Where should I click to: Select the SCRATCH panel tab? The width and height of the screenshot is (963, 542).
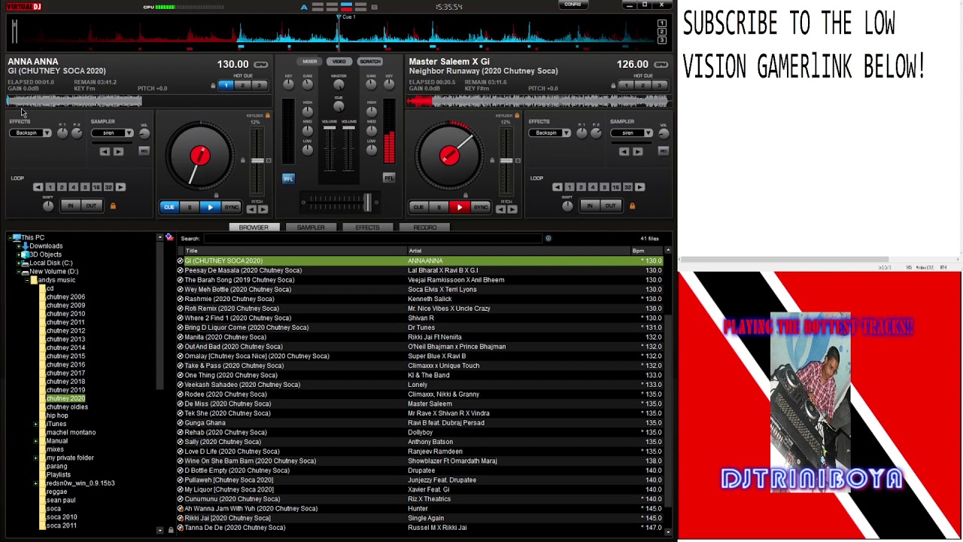pyautogui.click(x=369, y=62)
